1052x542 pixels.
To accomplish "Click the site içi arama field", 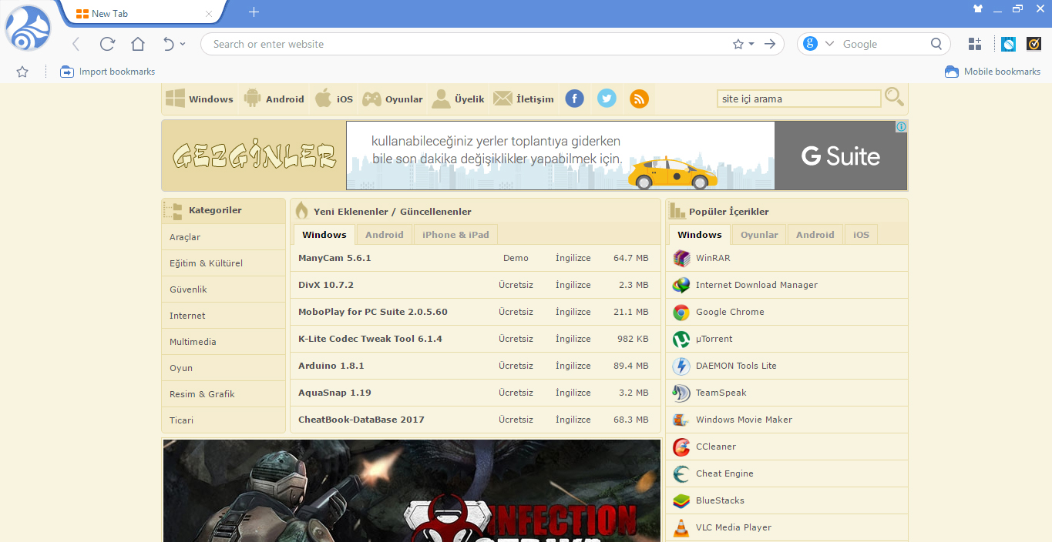I will pyautogui.click(x=798, y=99).
